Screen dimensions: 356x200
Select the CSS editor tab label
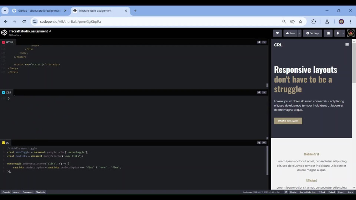[x=6, y=92]
